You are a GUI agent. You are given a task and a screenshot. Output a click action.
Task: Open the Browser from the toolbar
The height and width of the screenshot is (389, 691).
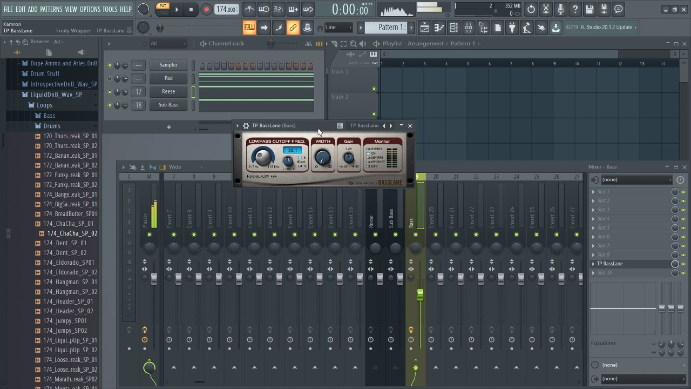point(483,28)
